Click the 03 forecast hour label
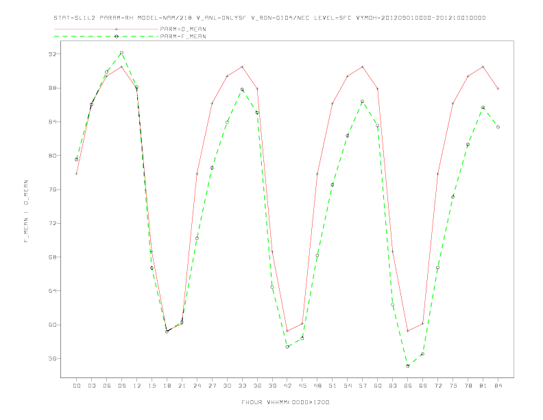The image size is (543, 420). click(91, 386)
